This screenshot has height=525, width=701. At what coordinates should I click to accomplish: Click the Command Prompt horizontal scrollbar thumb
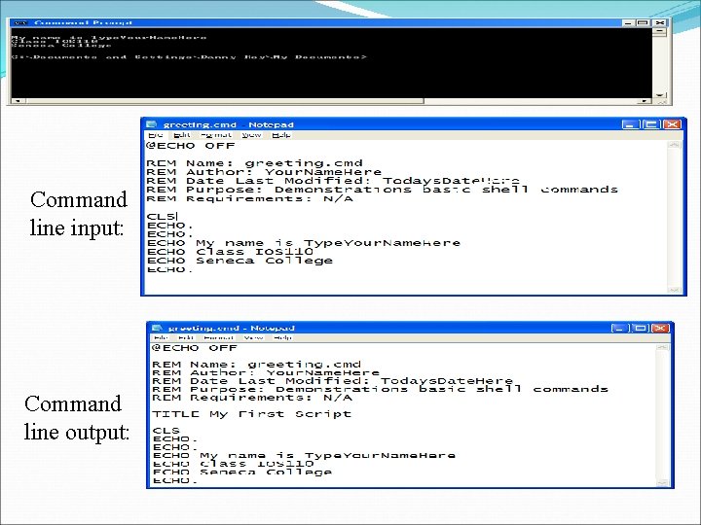point(224,101)
